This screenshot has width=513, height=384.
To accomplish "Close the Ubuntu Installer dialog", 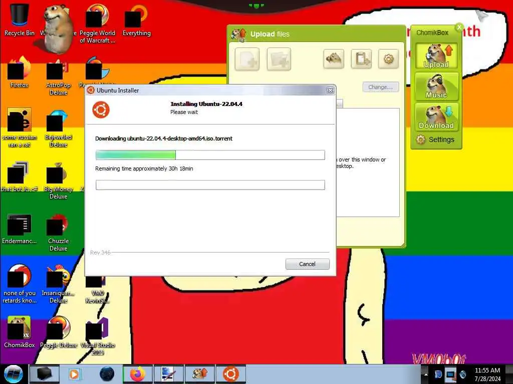I will click(x=330, y=90).
